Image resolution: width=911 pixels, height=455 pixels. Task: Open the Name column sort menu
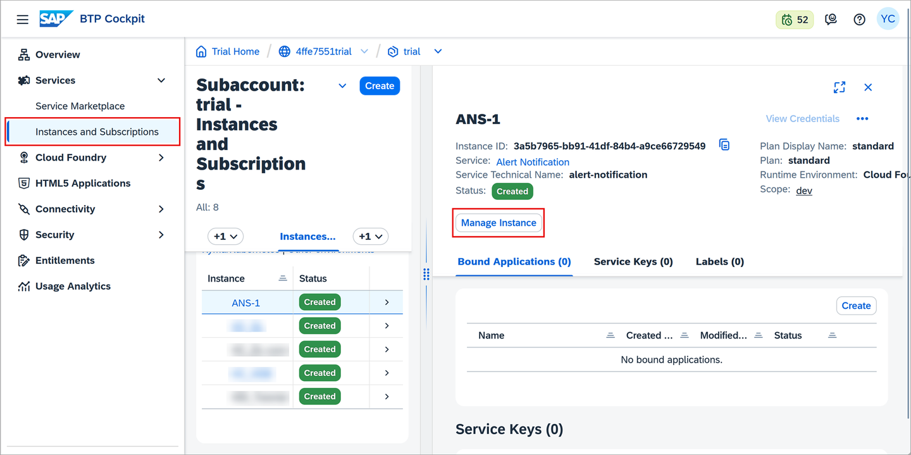(610, 335)
